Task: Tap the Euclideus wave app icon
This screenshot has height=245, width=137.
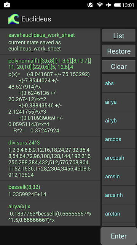Action: [14, 19]
